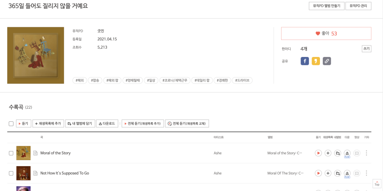Check the Not How It's Supposed To Go row
Screen dimensions: 383x191
click(x=11, y=174)
